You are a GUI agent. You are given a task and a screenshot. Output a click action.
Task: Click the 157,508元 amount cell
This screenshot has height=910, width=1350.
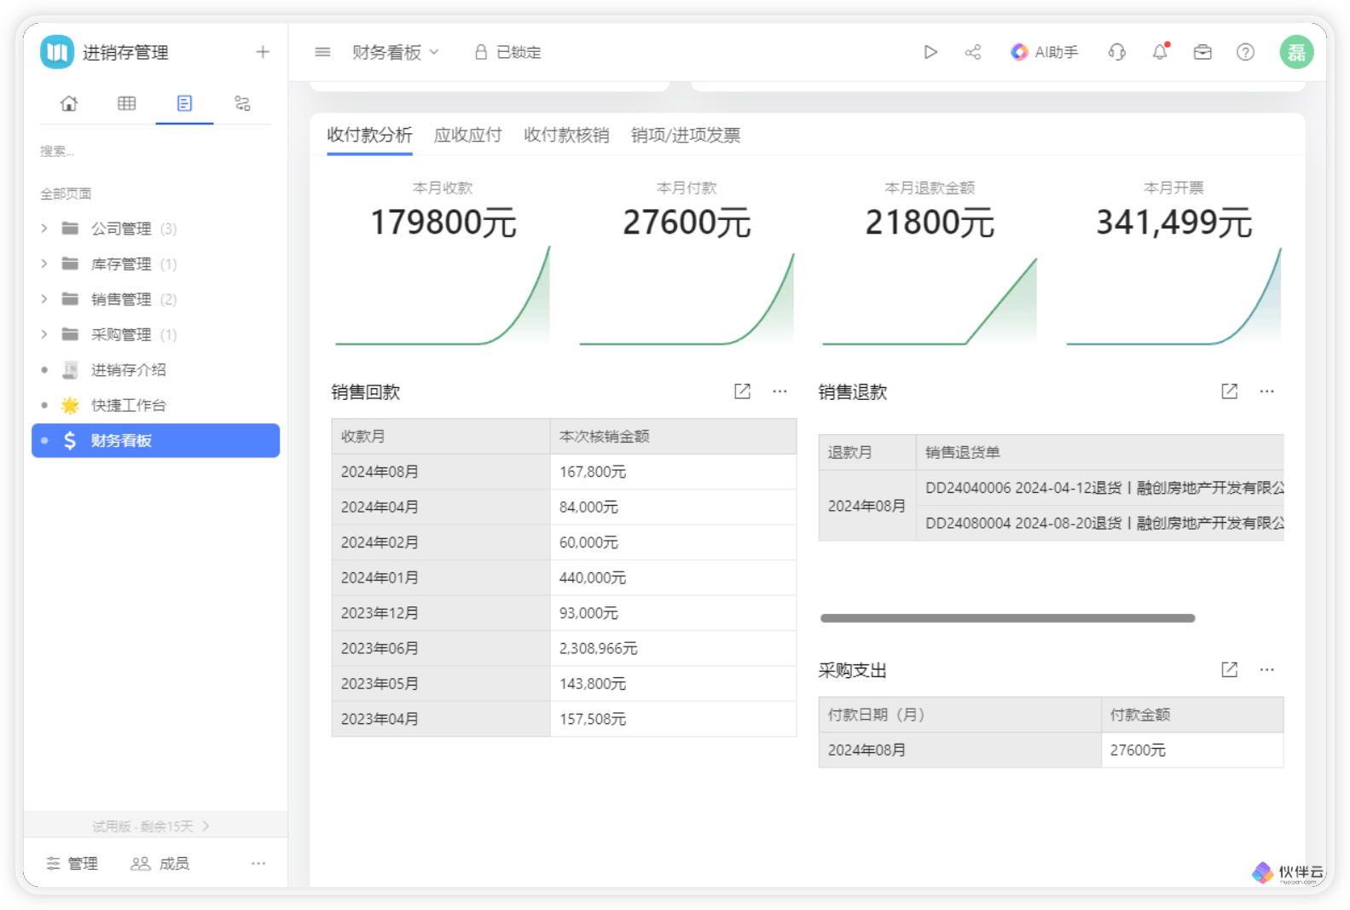point(673,719)
